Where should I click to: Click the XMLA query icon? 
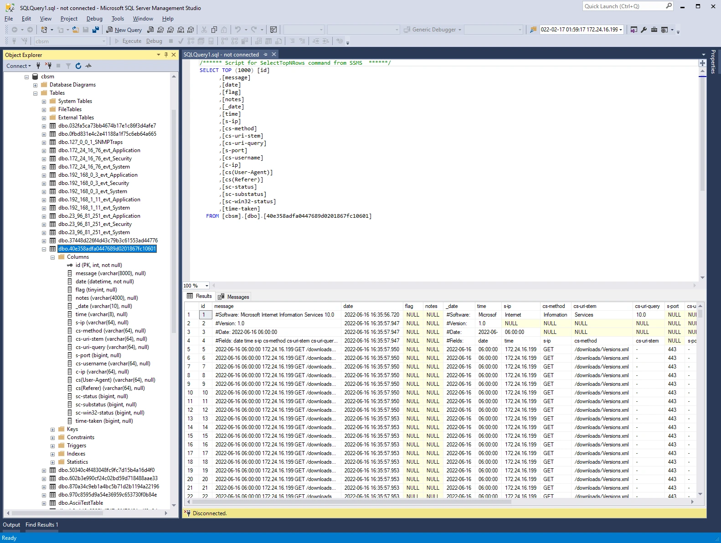(181, 30)
